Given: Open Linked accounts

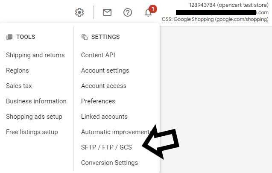Looking at the screenshot, I should tap(104, 117).
